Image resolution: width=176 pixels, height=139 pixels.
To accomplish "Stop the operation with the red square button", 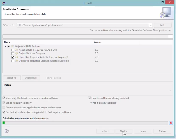I will click(171, 123).
